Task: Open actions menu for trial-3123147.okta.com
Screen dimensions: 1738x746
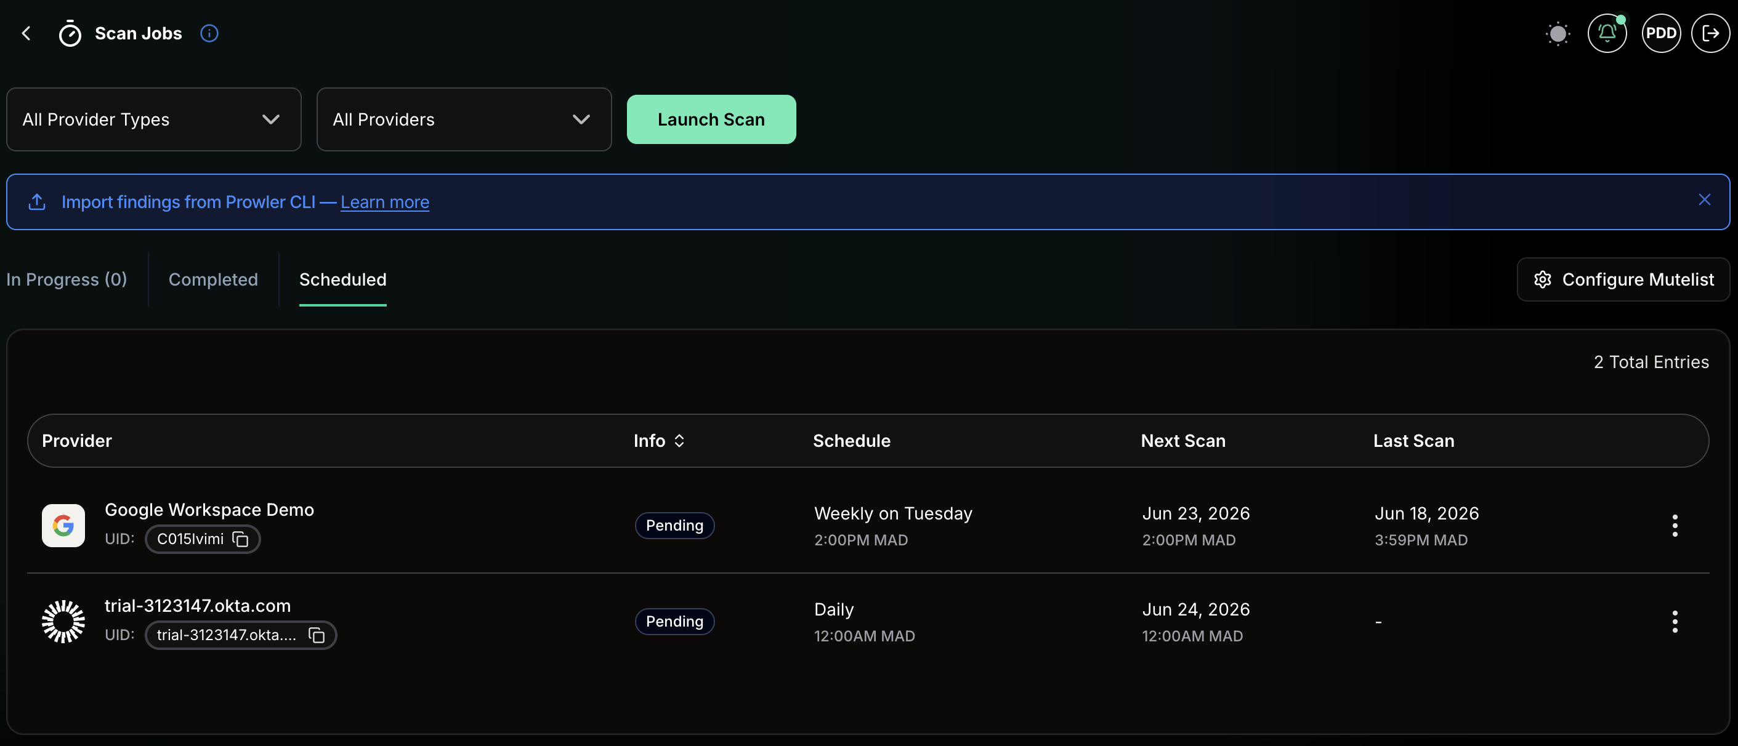Action: (x=1675, y=621)
